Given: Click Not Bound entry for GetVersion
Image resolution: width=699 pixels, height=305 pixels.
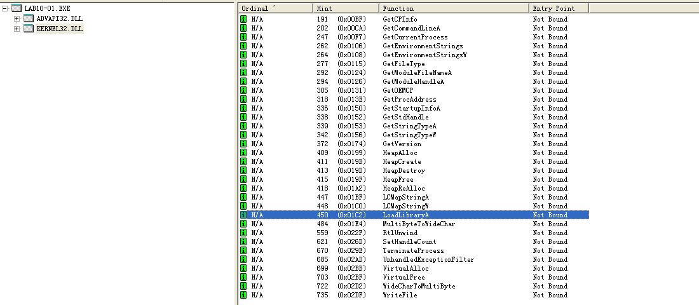Looking at the screenshot, I should pyautogui.click(x=550, y=144).
